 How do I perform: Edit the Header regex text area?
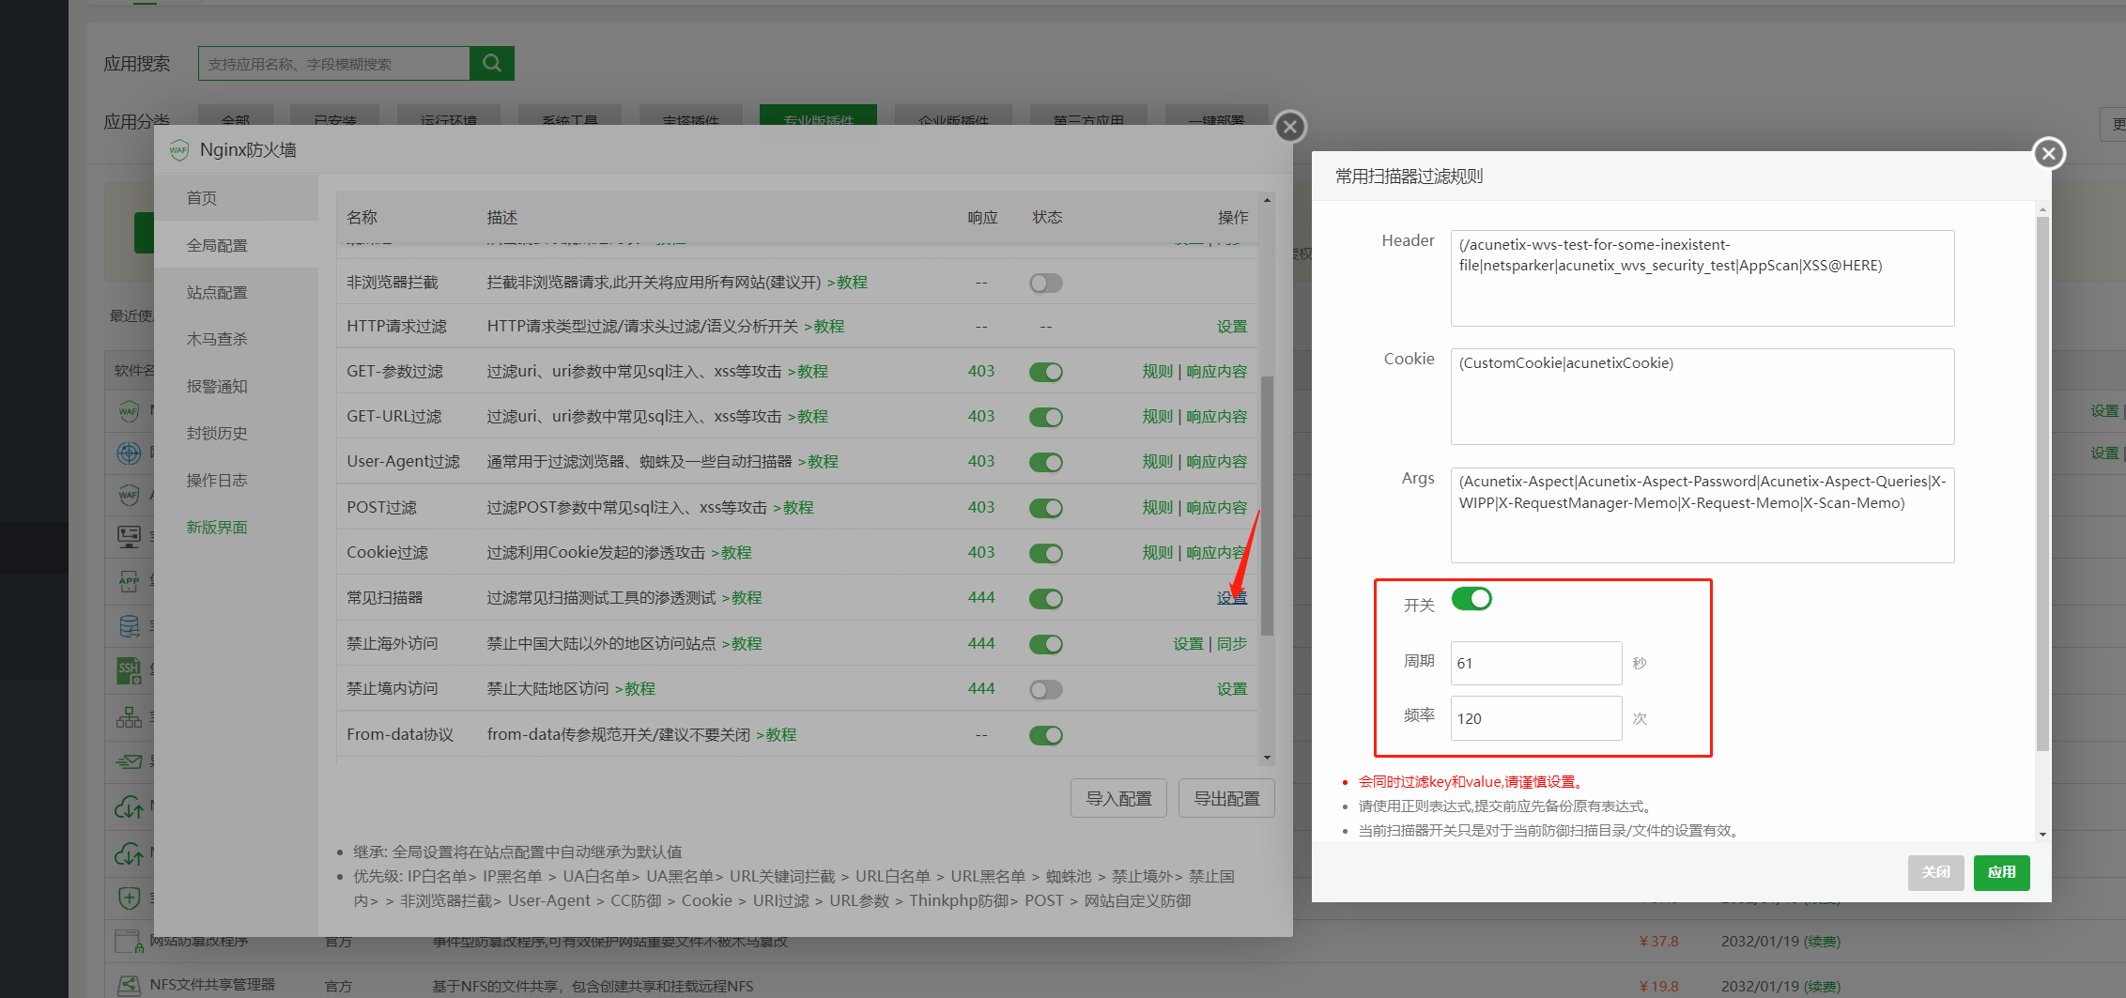[1702, 278]
